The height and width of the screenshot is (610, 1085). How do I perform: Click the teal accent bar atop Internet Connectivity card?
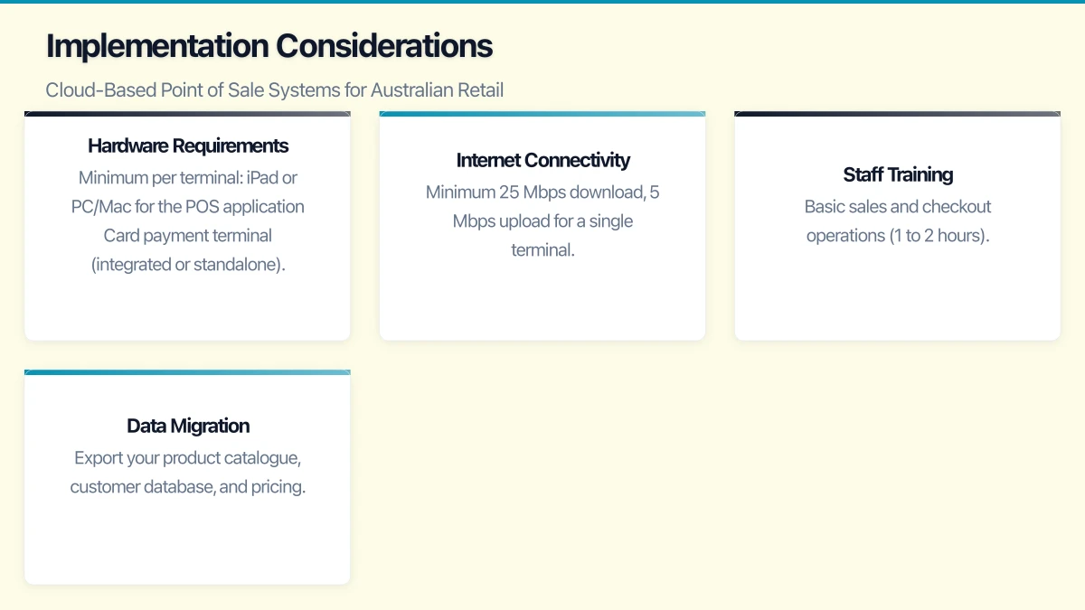[542, 114]
